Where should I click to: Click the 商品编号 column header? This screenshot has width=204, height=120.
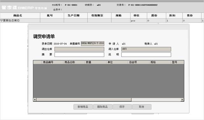pos(53,62)
